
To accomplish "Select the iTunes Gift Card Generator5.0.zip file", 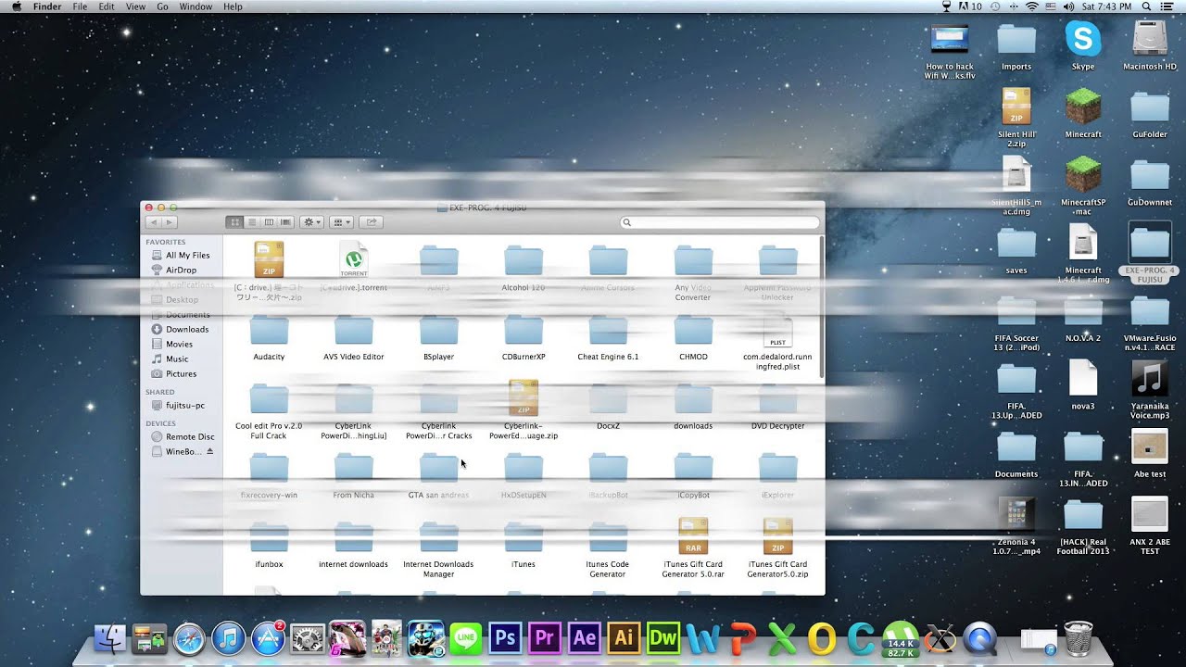I will coord(777,537).
